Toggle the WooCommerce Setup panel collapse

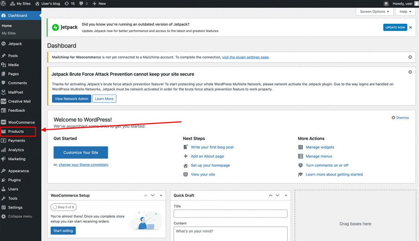[161, 195]
